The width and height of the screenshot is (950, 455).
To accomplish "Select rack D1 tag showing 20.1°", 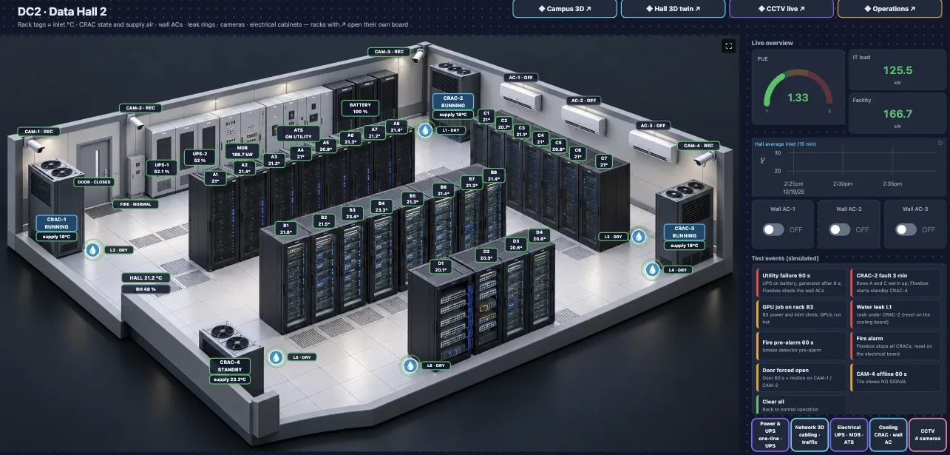I will pyautogui.click(x=441, y=266).
